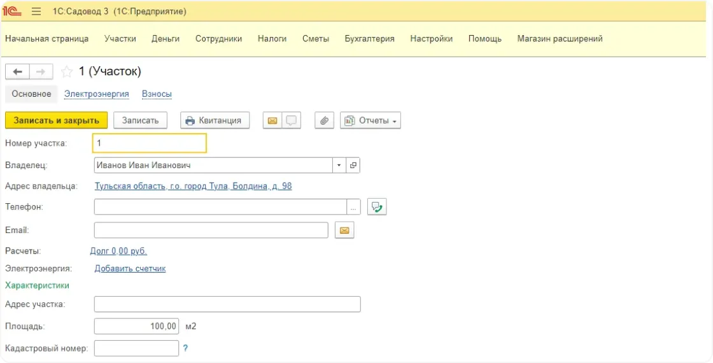713x363 pixels.
Task: Open the Бухгалтерия menu
Action: [370, 39]
